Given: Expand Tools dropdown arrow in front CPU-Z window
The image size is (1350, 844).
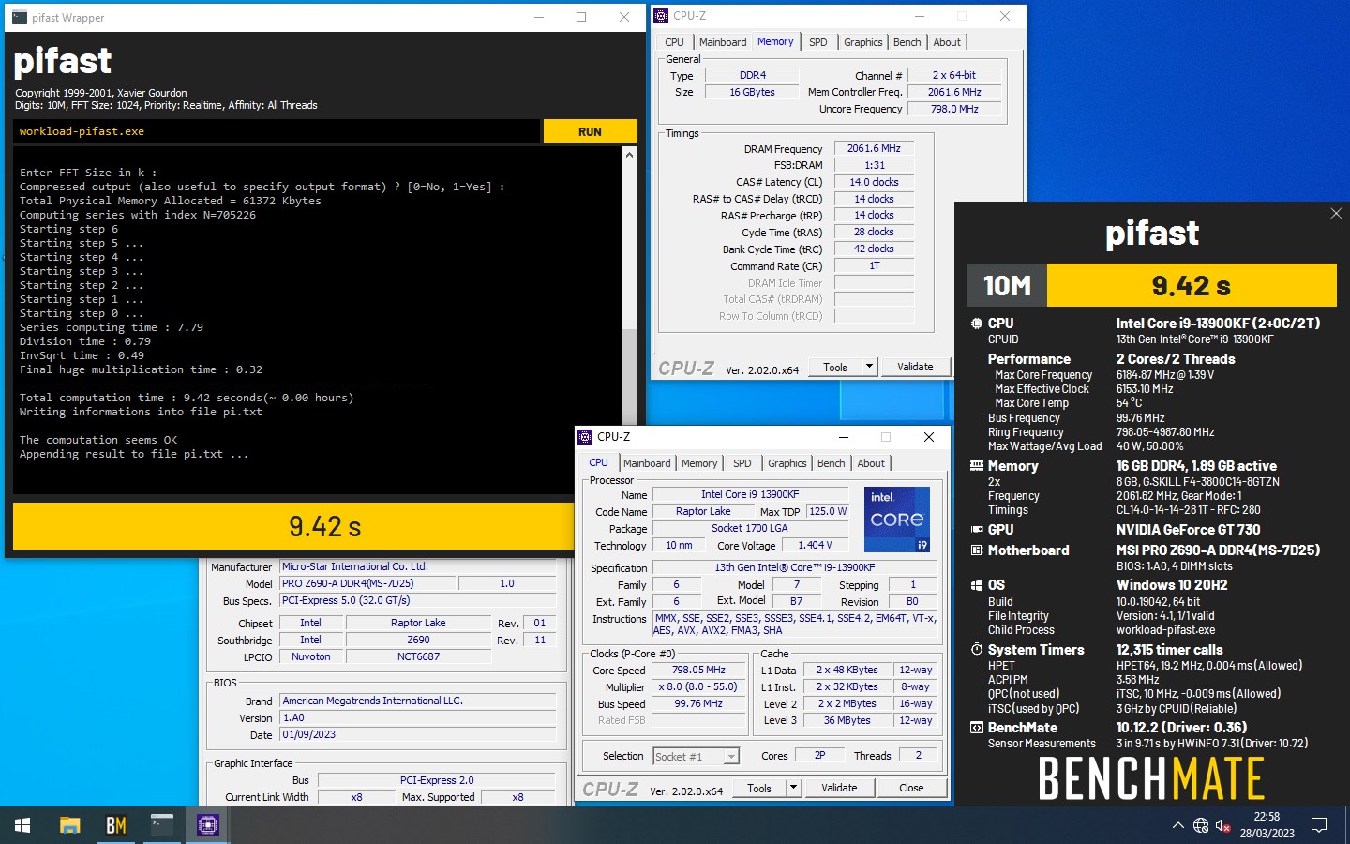Looking at the screenshot, I should 794,788.
